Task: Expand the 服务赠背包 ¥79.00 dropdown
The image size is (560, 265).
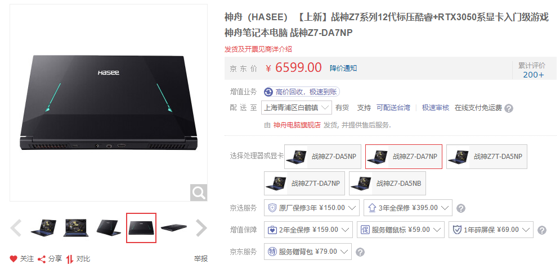Action: (x=308, y=252)
